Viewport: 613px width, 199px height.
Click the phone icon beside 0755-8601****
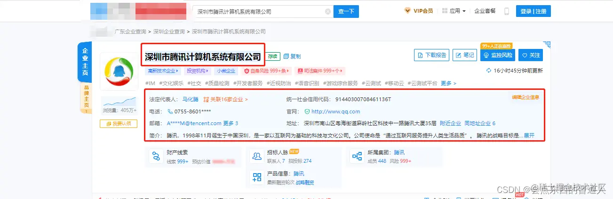(x=170, y=111)
